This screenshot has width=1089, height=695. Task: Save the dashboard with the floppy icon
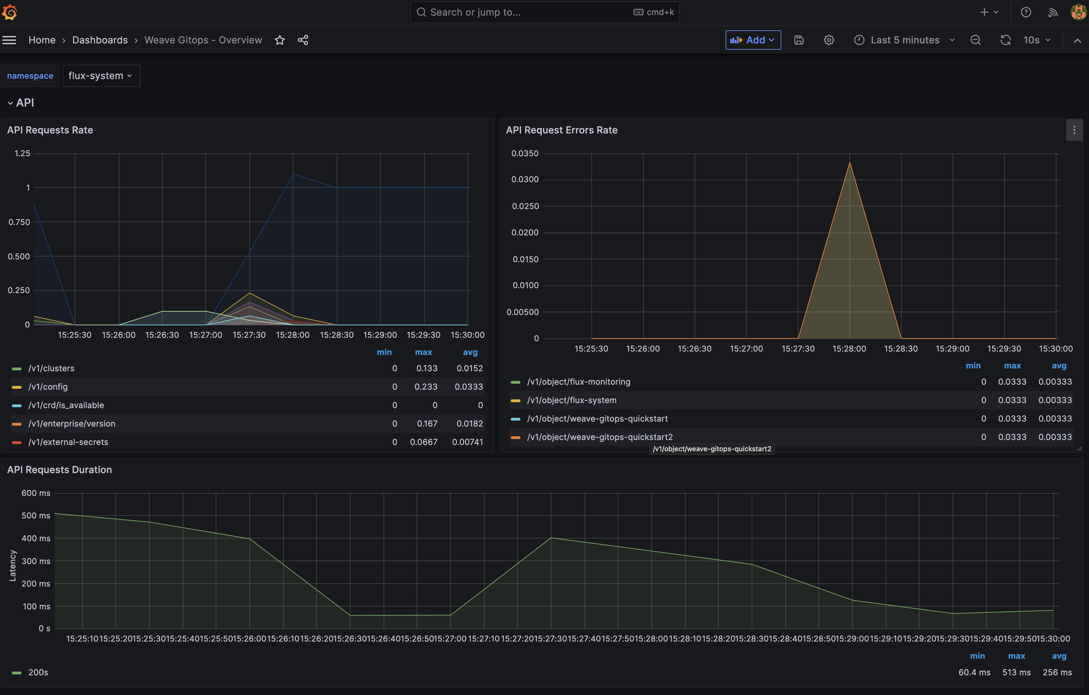(799, 40)
